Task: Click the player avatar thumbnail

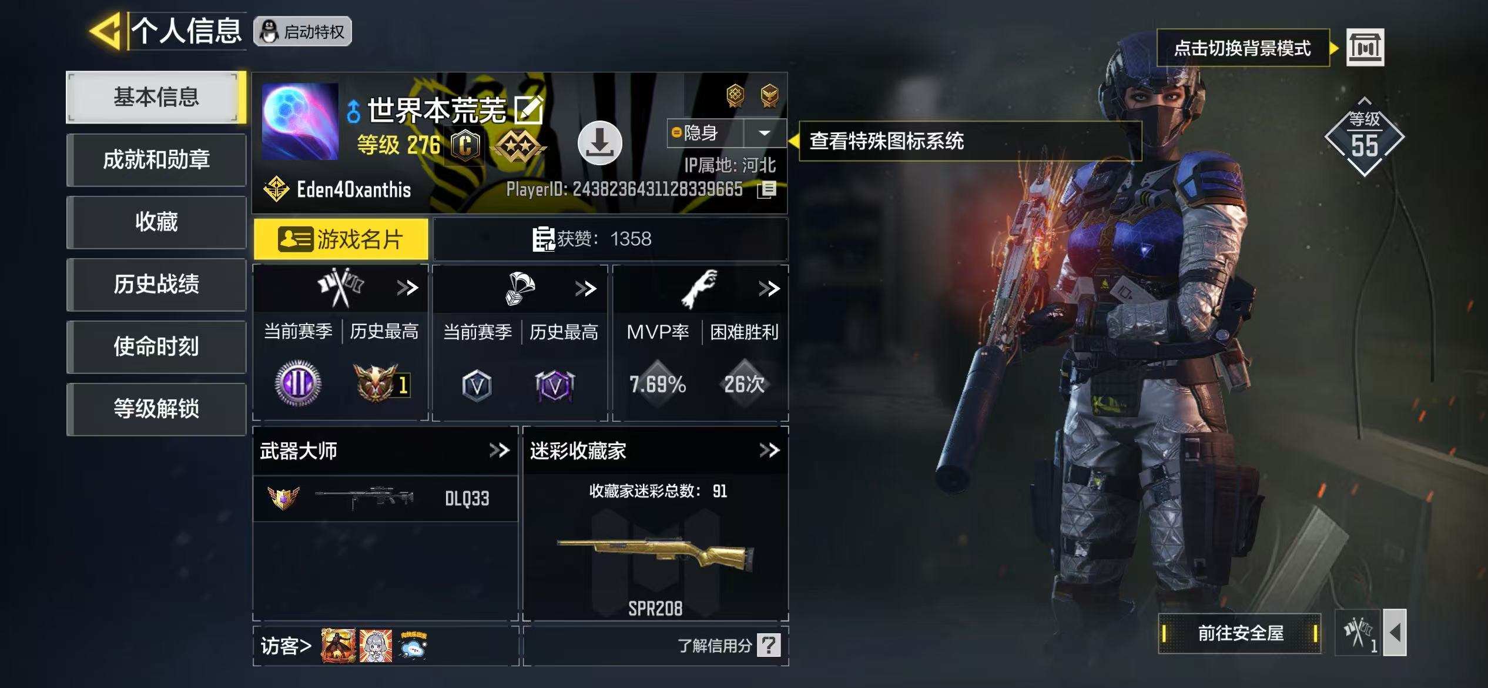Action: (x=300, y=121)
